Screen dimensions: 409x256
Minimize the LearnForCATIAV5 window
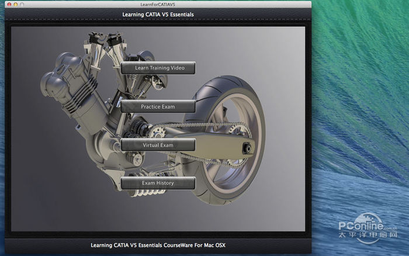[x=16, y=5]
